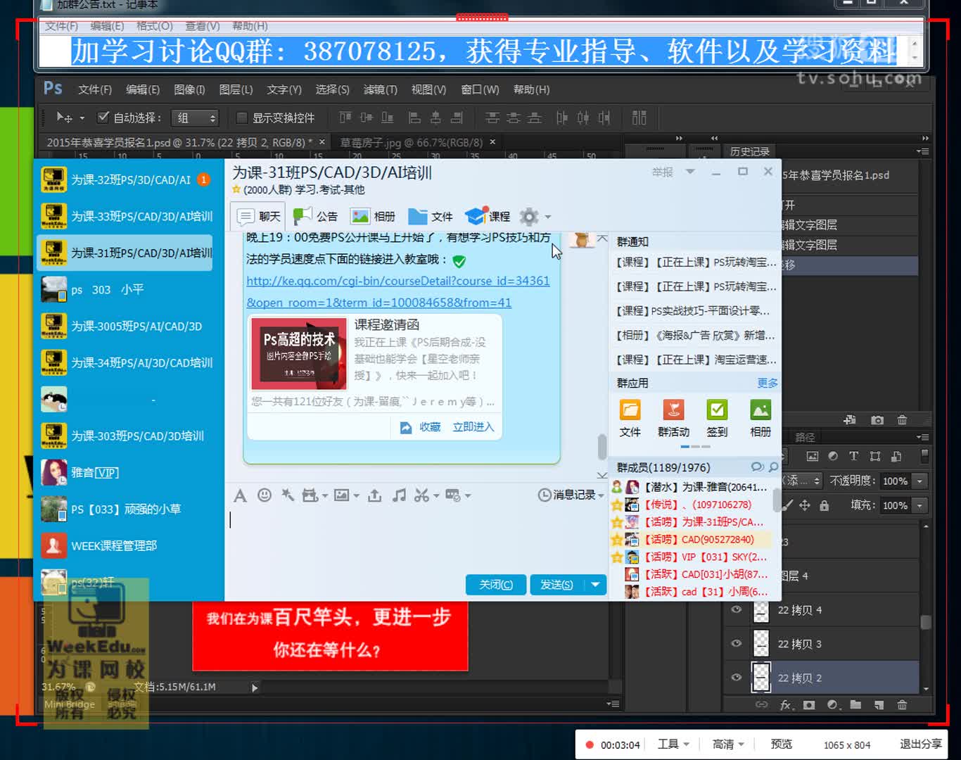Hide the 22 拷贝 4 layer
This screenshot has height=760, width=961.
[x=737, y=609]
